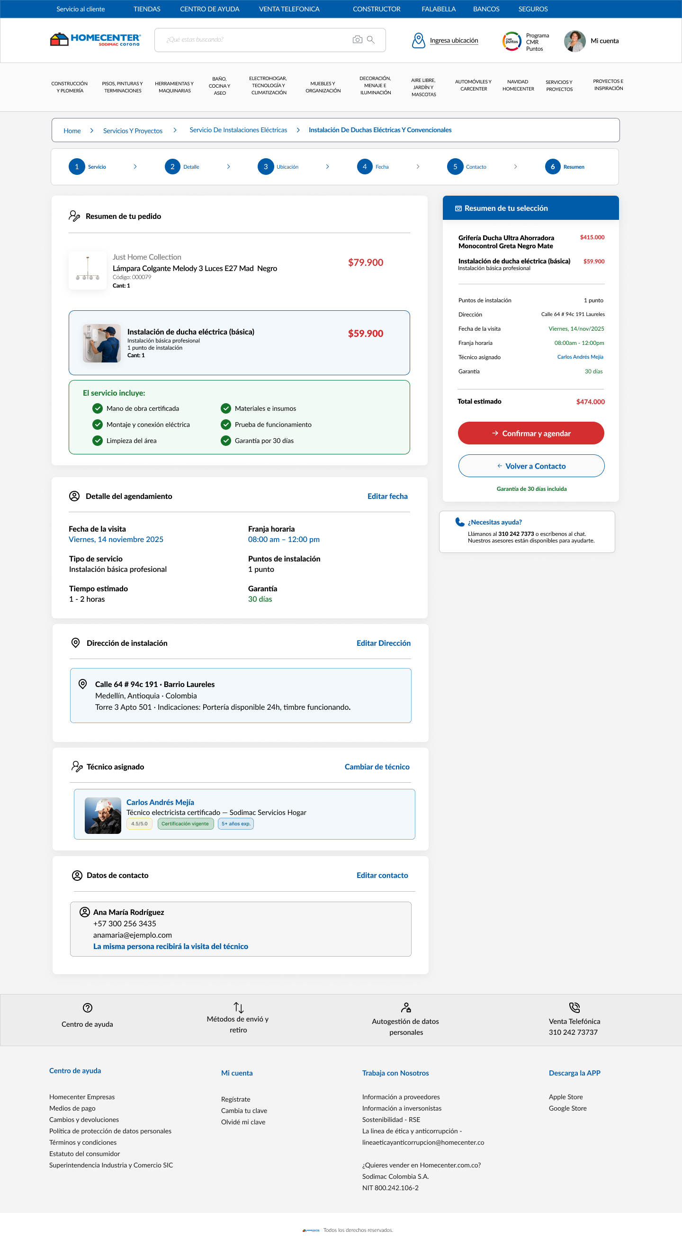Click the Datos de contacto header icon
This screenshot has width=682, height=1248.
[x=77, y=876]
